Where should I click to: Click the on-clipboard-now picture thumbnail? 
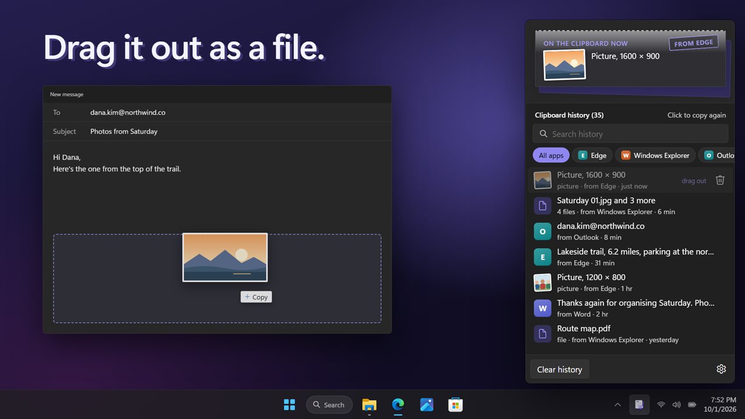click(x=565, y=64)
